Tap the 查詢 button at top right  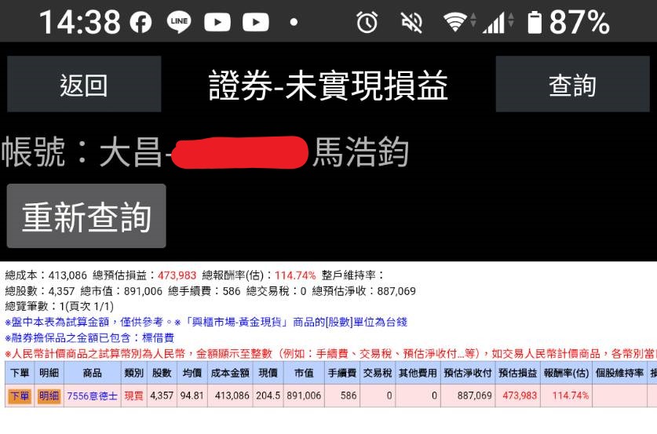573,84
